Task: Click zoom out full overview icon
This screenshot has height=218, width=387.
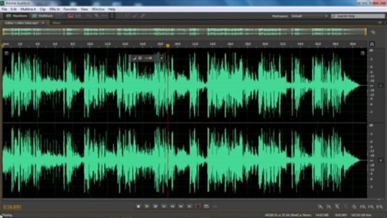Action: 373,32
